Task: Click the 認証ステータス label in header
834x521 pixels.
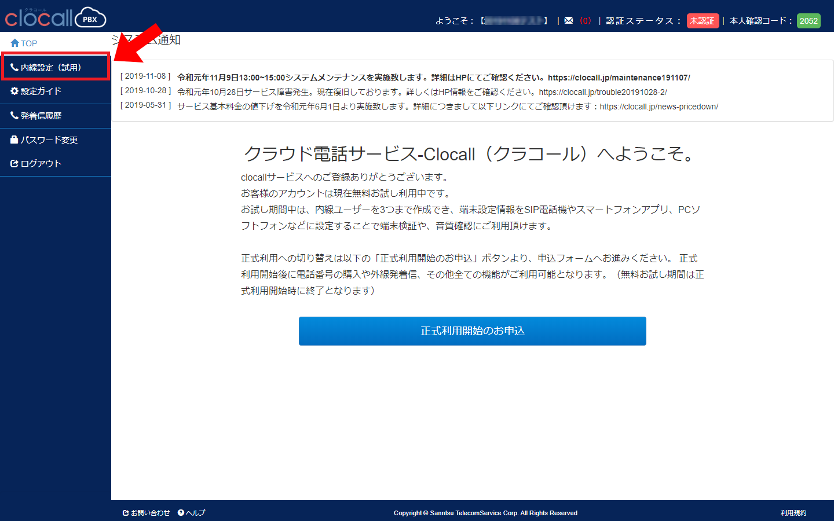Action: (643, 21)
